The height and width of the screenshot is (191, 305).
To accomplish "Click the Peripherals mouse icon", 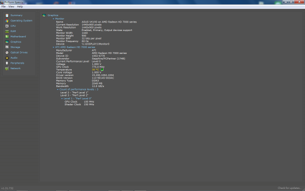I will [x=7, y=63].
